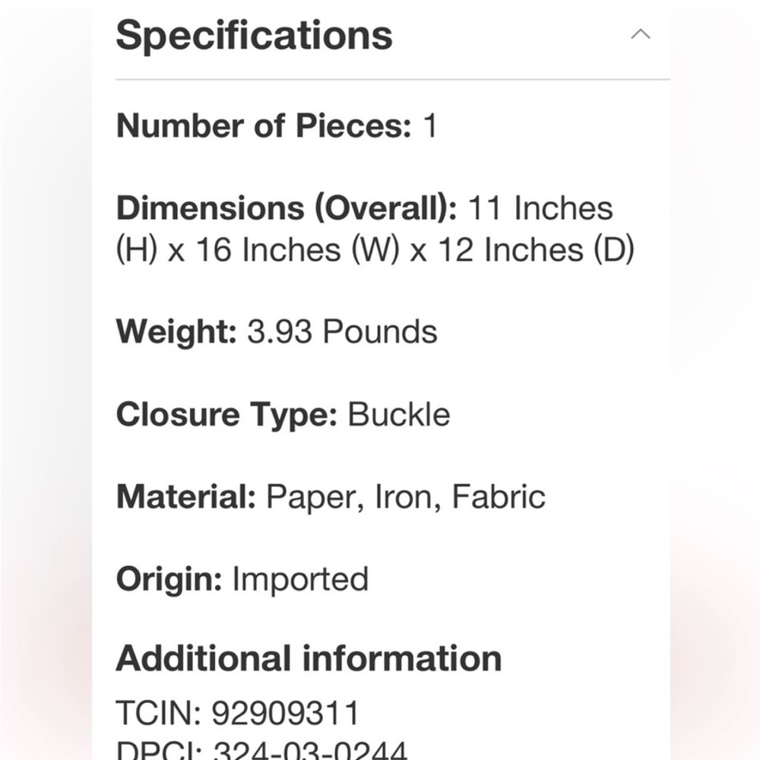Select the DPCI number 324-03-0244
The height and width of the screenshot is (760, 760).
click(x=309, y=752)
